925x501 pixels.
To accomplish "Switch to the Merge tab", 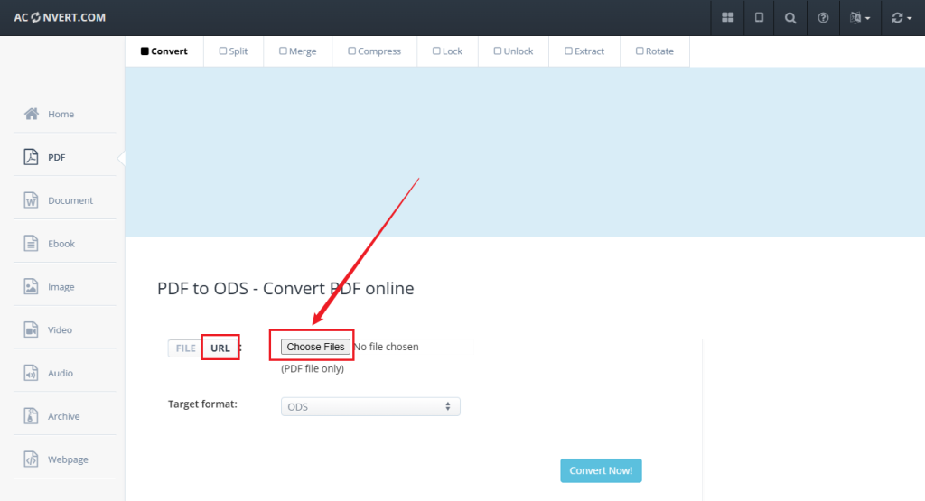I will point(298,51).
